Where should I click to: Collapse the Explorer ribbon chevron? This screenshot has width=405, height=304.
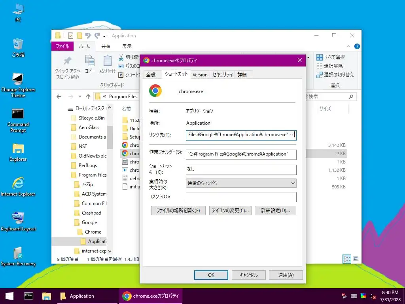pos(348,46)
